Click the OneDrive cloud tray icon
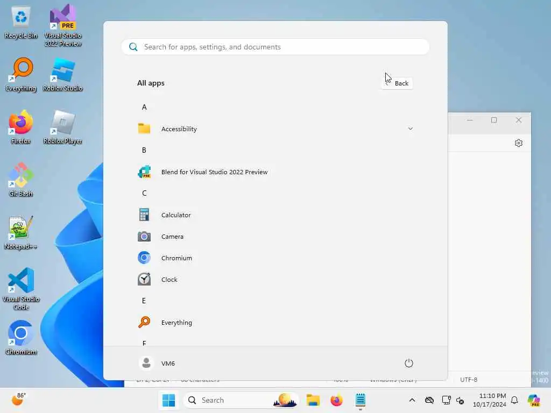Viewport: 551px width, 413px height. 429,400
